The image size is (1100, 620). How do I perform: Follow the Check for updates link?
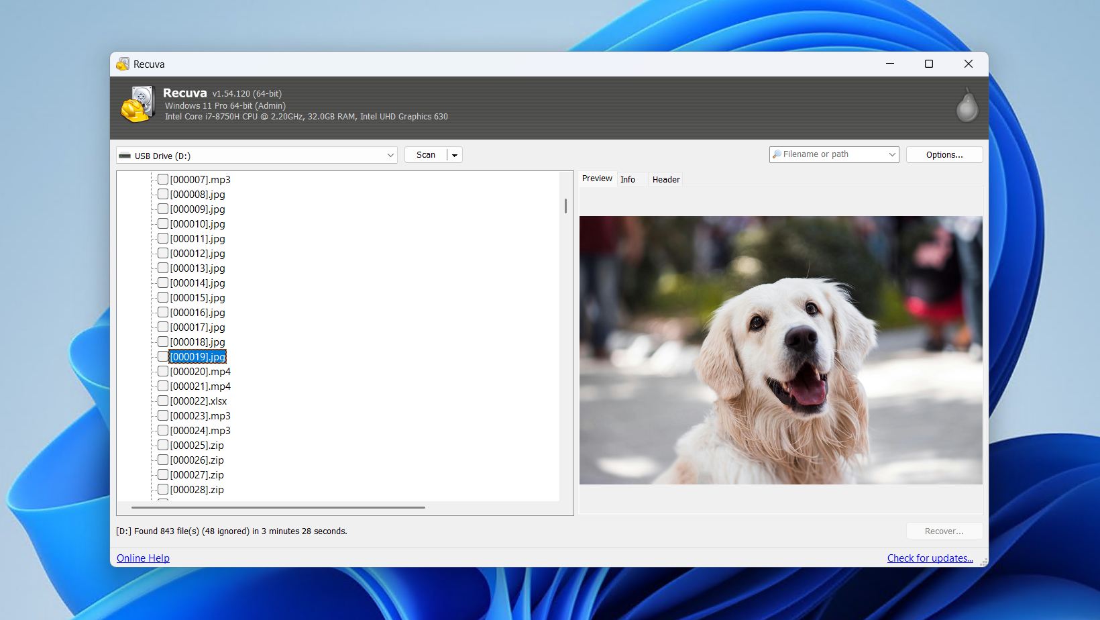[930, 558]
